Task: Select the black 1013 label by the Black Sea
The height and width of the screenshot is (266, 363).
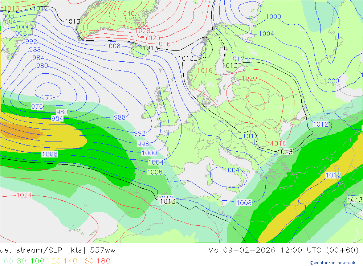Action: pyautogui.click(x=285, y=152)
